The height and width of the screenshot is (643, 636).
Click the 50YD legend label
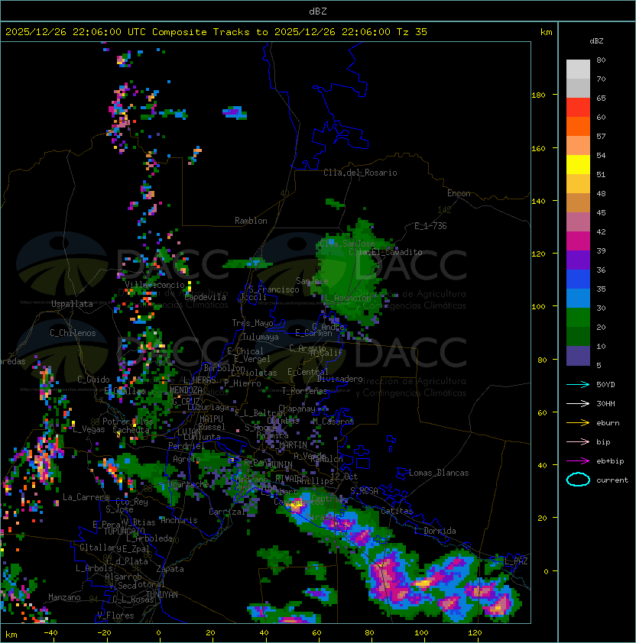tap(605, 385)
